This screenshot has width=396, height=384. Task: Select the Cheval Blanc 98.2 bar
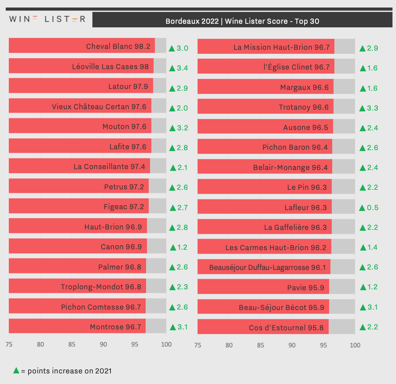coord(82,45)
